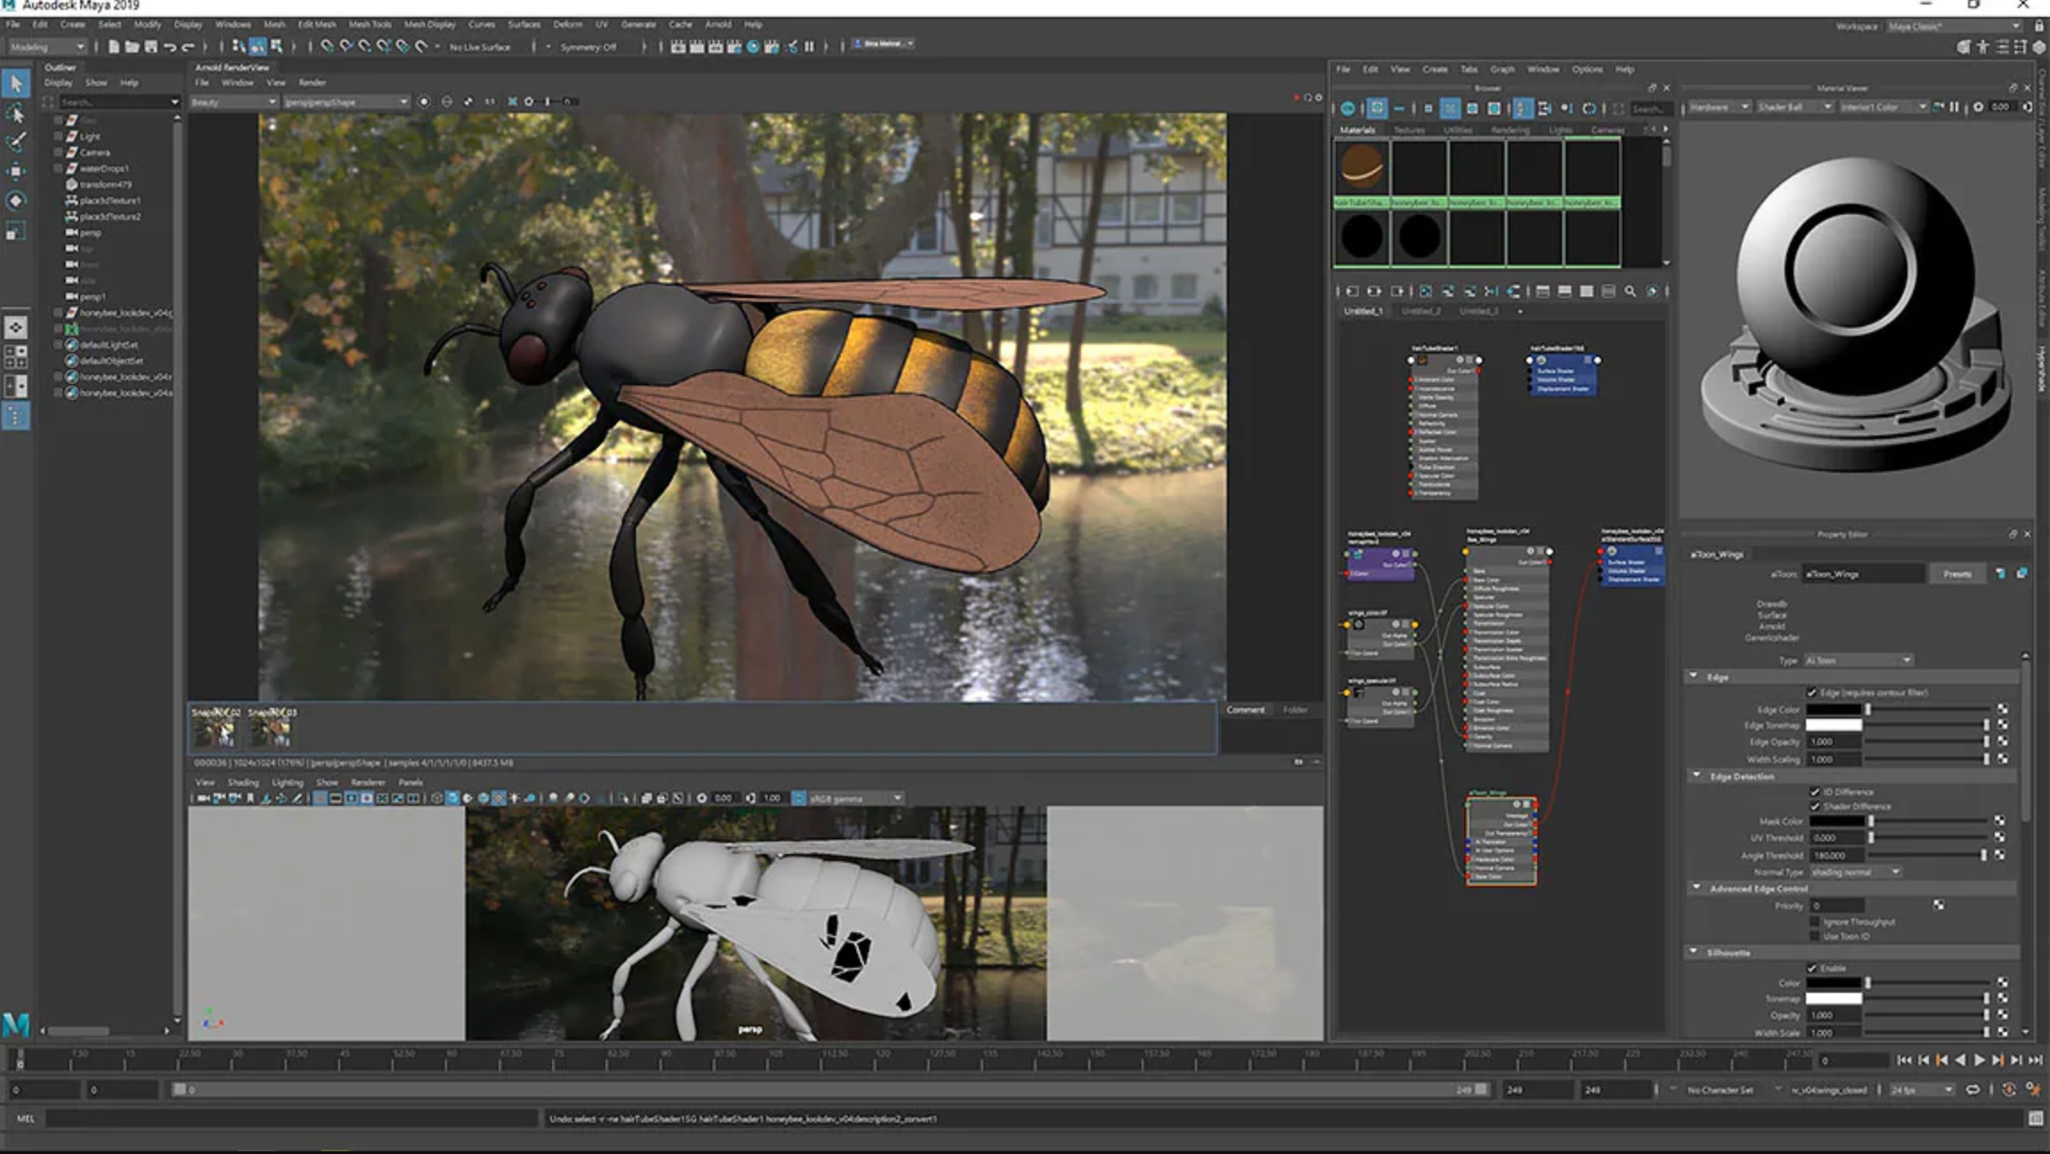The image size is (2050, 1154).
Task: Click the Comment button below the render view
Action: pos(1246,710)
